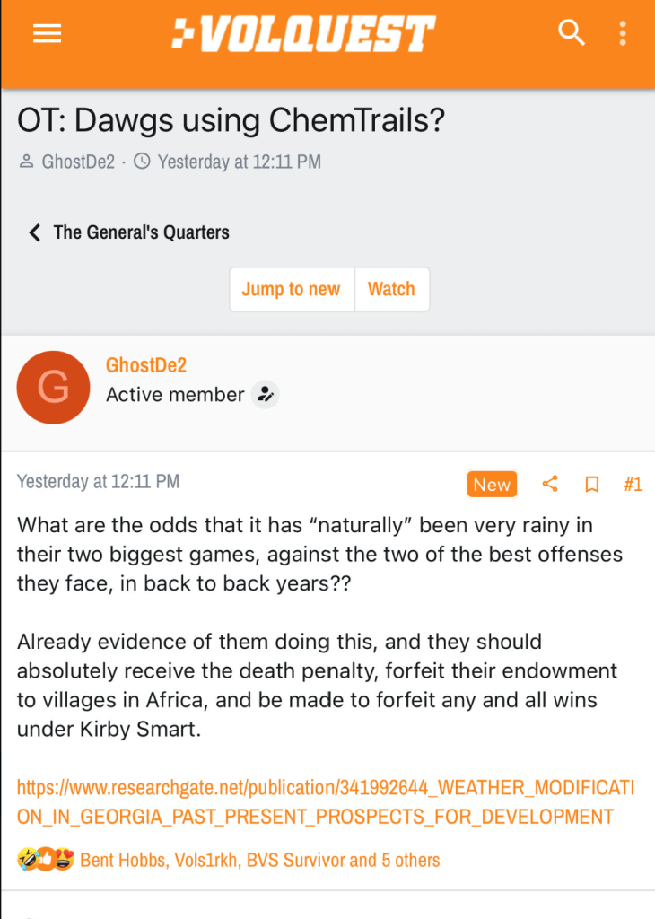The height and width of the screenshot is (919, 655).
Task: Bookmark the first post
Action: tap(592, 485)
